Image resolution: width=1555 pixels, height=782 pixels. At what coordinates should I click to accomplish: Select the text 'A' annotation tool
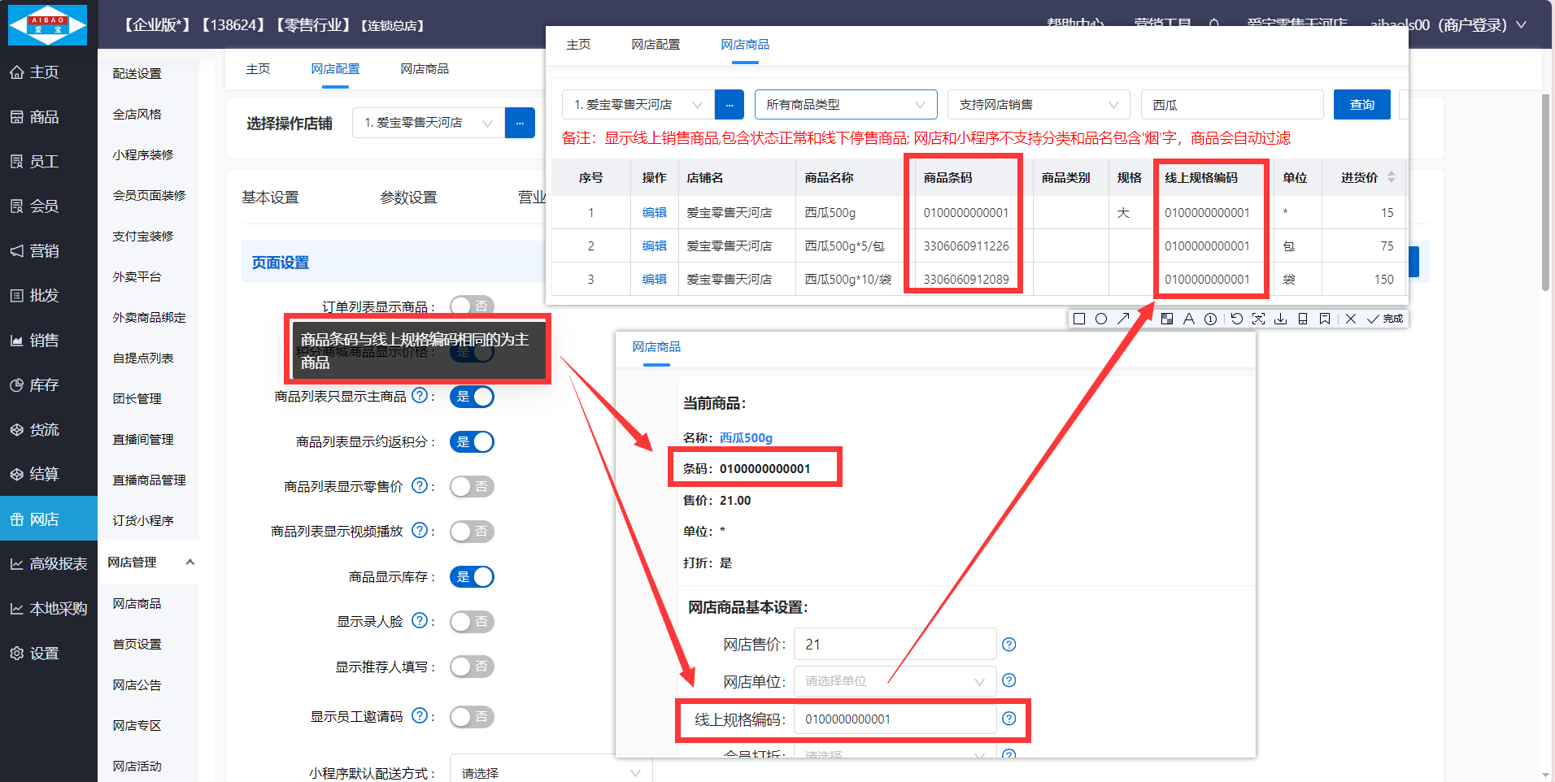[1189, 319]
